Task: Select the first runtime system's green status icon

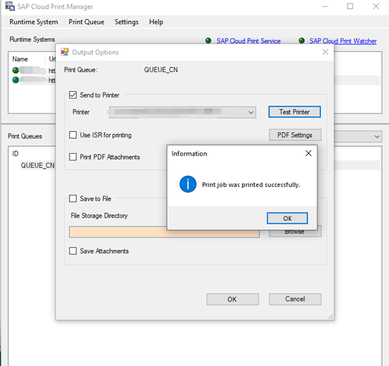Action: pos(16,70)
